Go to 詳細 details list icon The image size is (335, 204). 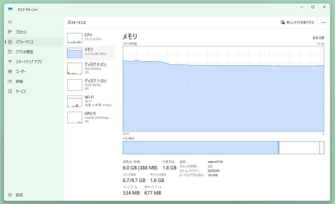(x=10, y=81)
